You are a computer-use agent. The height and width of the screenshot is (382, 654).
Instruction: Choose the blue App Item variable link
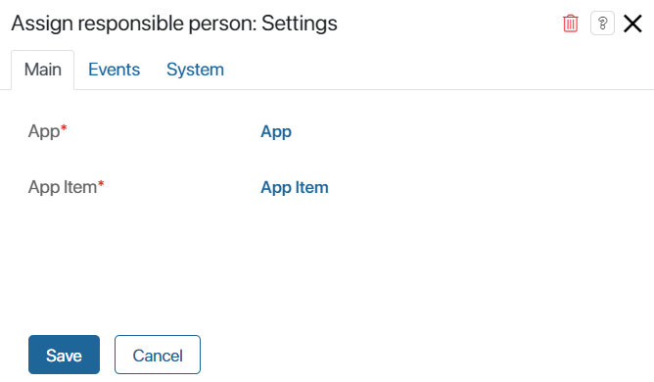click(x=295, y=187)
